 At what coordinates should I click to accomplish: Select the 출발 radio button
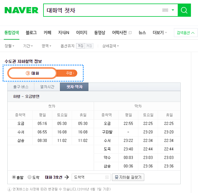[x=14, y=177]
